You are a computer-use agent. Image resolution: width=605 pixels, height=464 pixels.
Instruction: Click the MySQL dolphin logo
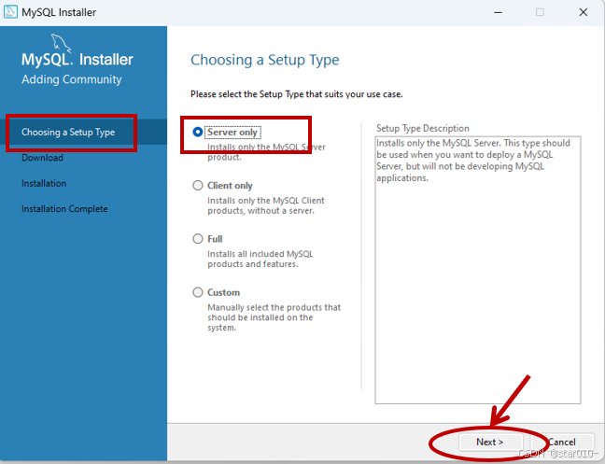[62, 43]
